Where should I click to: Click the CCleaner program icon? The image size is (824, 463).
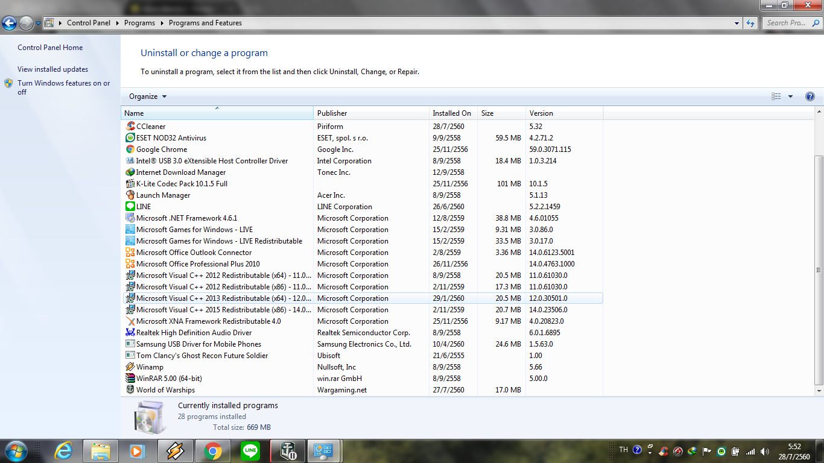[130, 127]
